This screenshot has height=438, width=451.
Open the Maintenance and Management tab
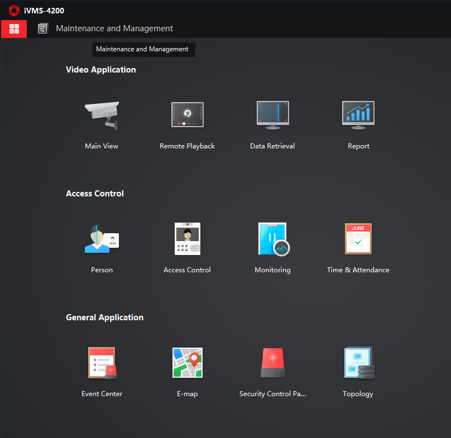pyautogui.click(x=105, y=28)
